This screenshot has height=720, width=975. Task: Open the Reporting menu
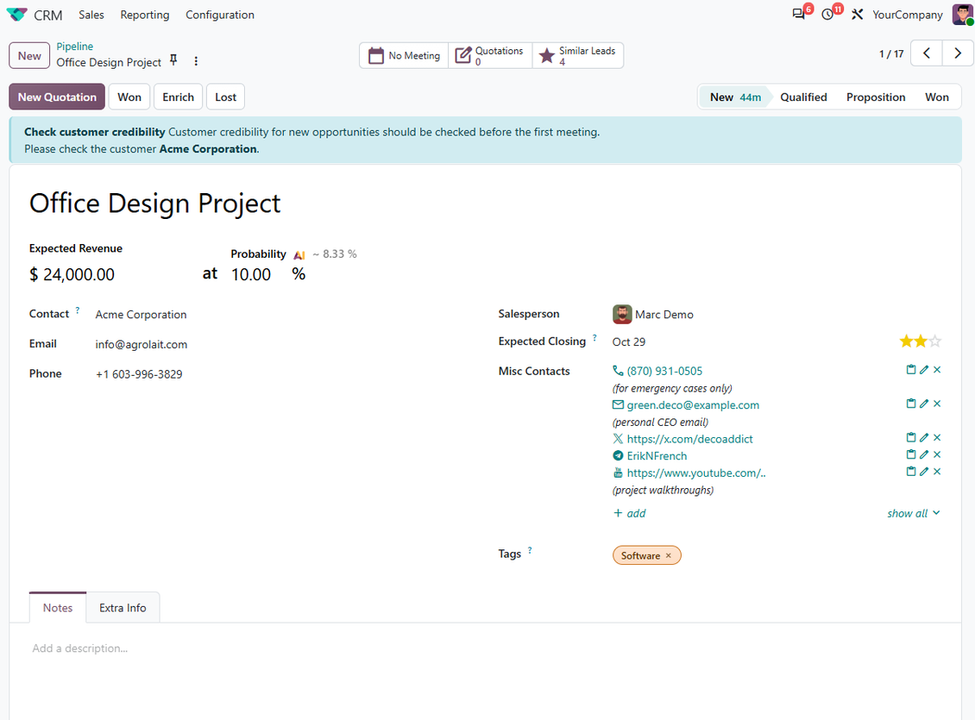pos(145,15)
